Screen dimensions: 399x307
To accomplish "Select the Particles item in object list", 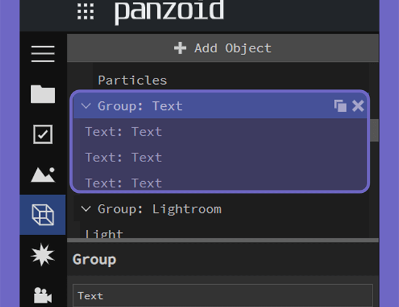I will pos(133,80).
